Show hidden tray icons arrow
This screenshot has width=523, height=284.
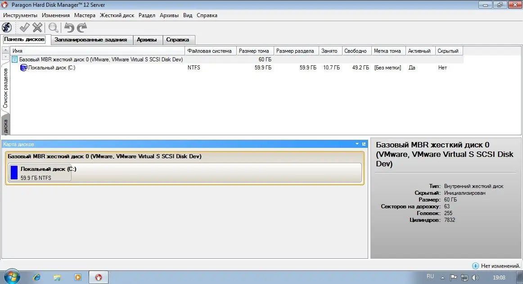point(442,278)
